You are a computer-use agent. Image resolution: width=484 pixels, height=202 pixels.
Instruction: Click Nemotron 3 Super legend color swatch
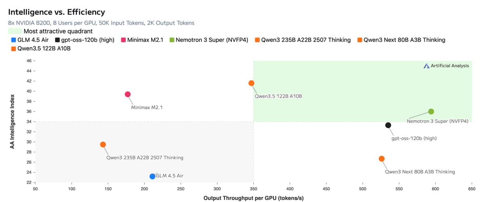pyautogui.click(x=172, y=40)
